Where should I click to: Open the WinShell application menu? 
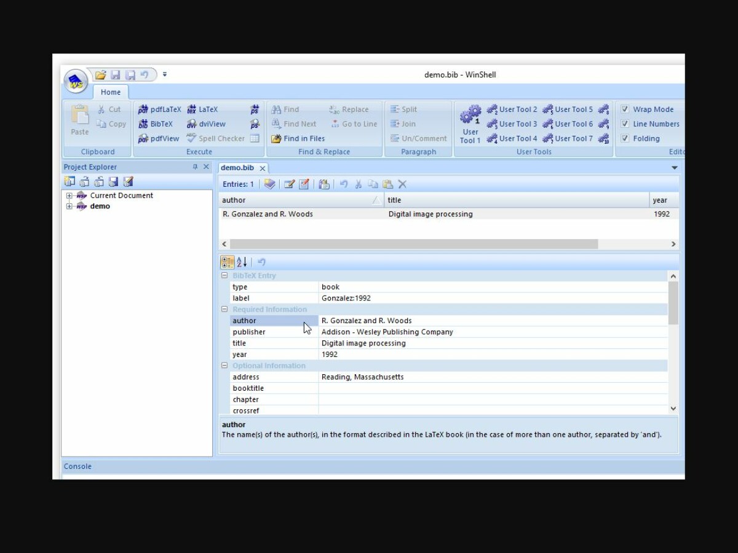point(75,82)
